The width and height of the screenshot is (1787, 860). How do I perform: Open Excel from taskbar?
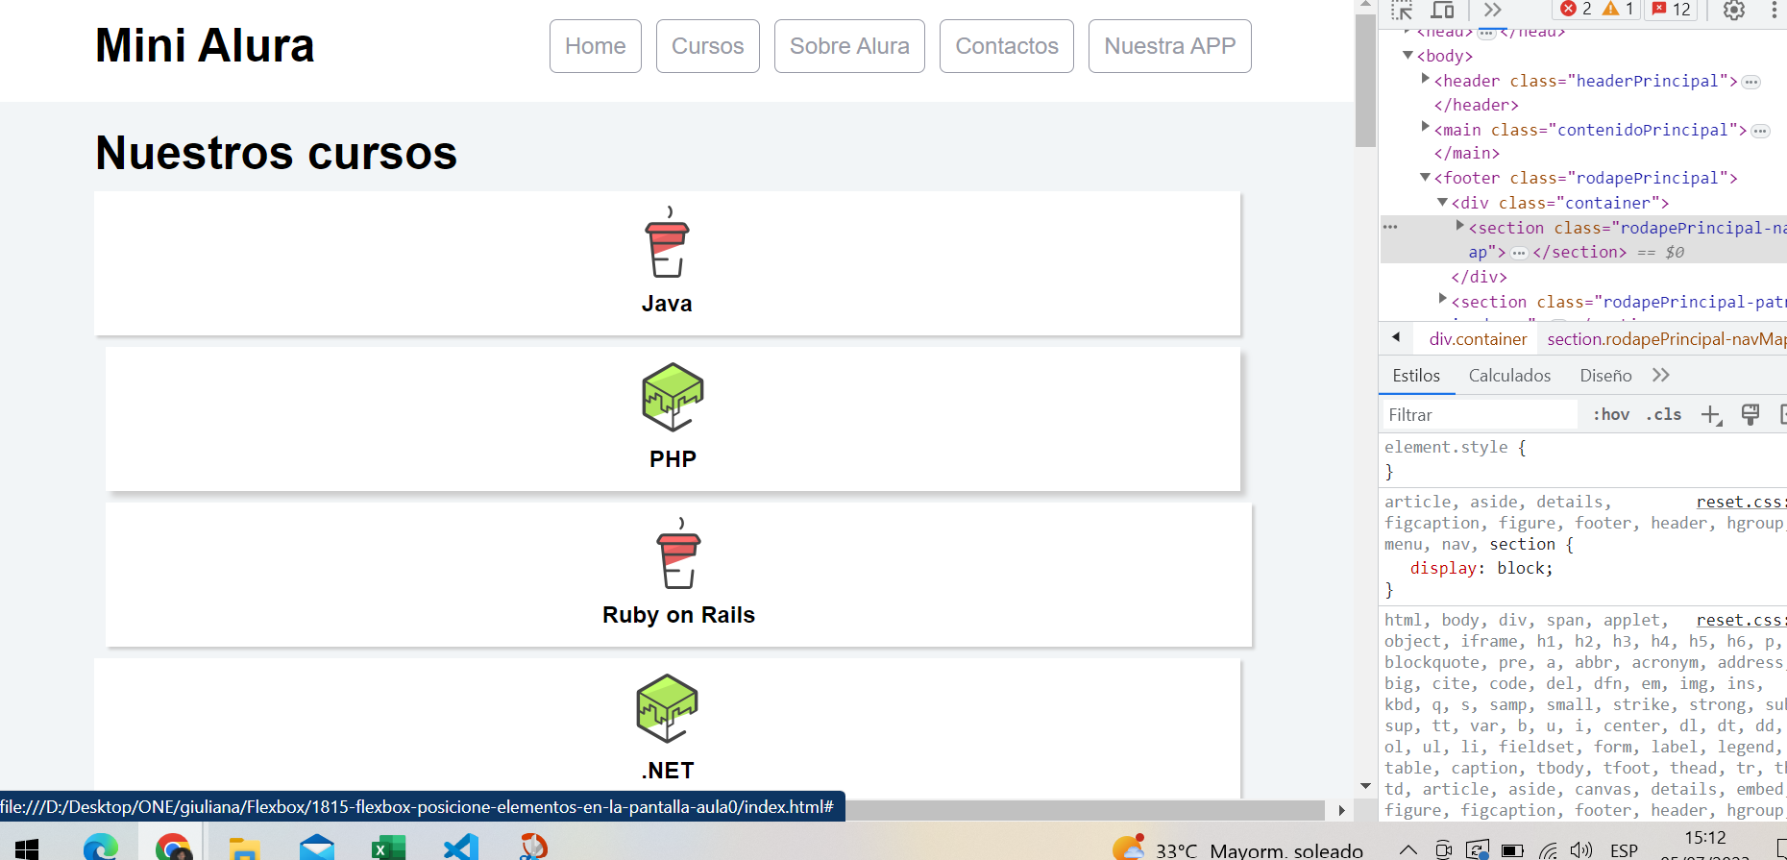pos(388,848)
